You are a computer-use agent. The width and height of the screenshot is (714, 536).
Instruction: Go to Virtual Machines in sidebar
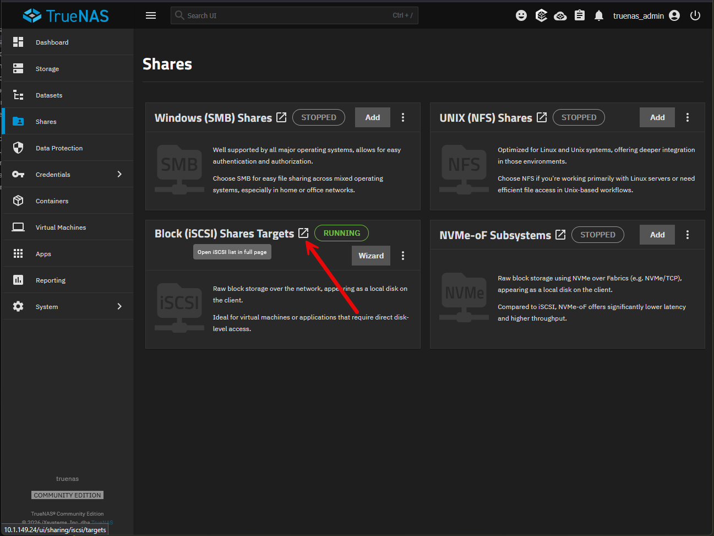pyautogui.click(x=67, y=227)
